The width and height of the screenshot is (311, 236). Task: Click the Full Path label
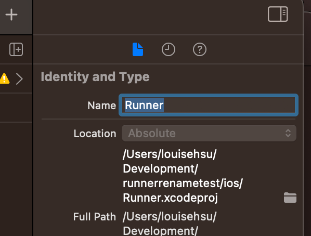(x=95, y=217)
